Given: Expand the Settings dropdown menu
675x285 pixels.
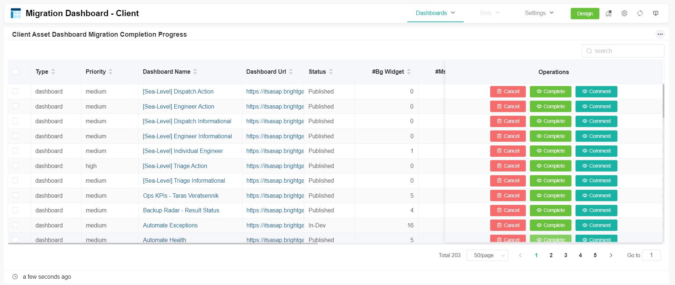Looking at the screenshot, I should tap(539, 13).
